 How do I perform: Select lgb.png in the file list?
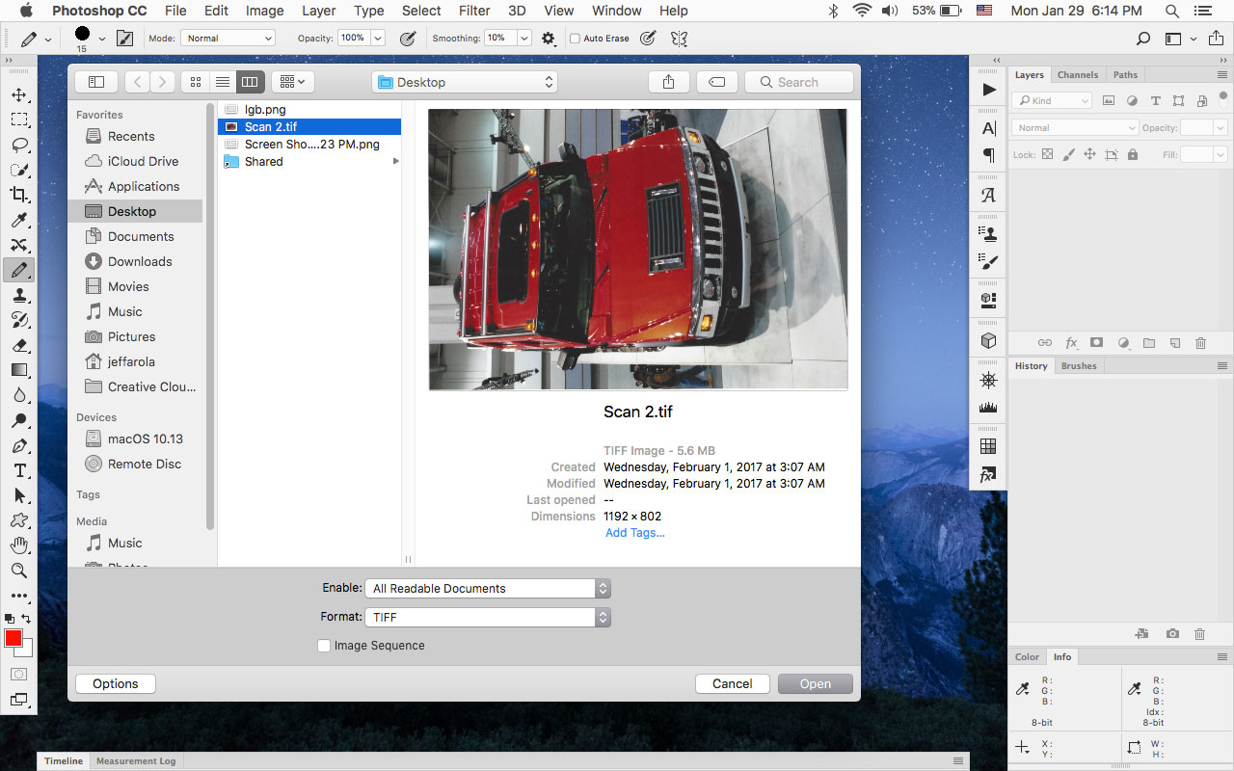(266, 109)
